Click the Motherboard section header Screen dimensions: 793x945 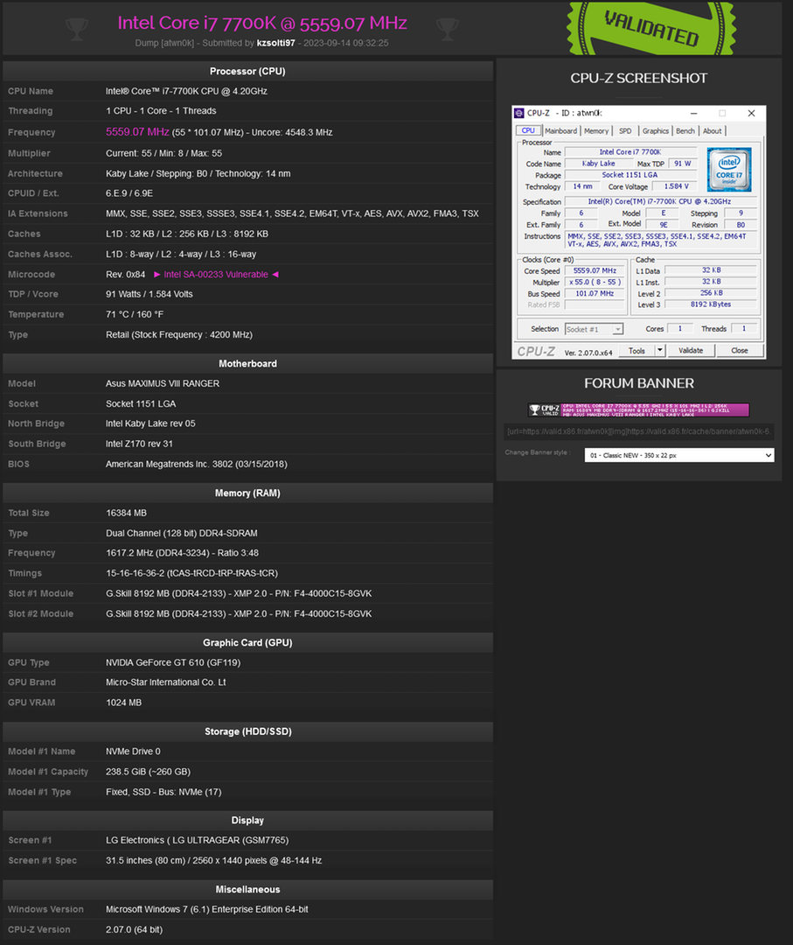(x=247, y=363)
